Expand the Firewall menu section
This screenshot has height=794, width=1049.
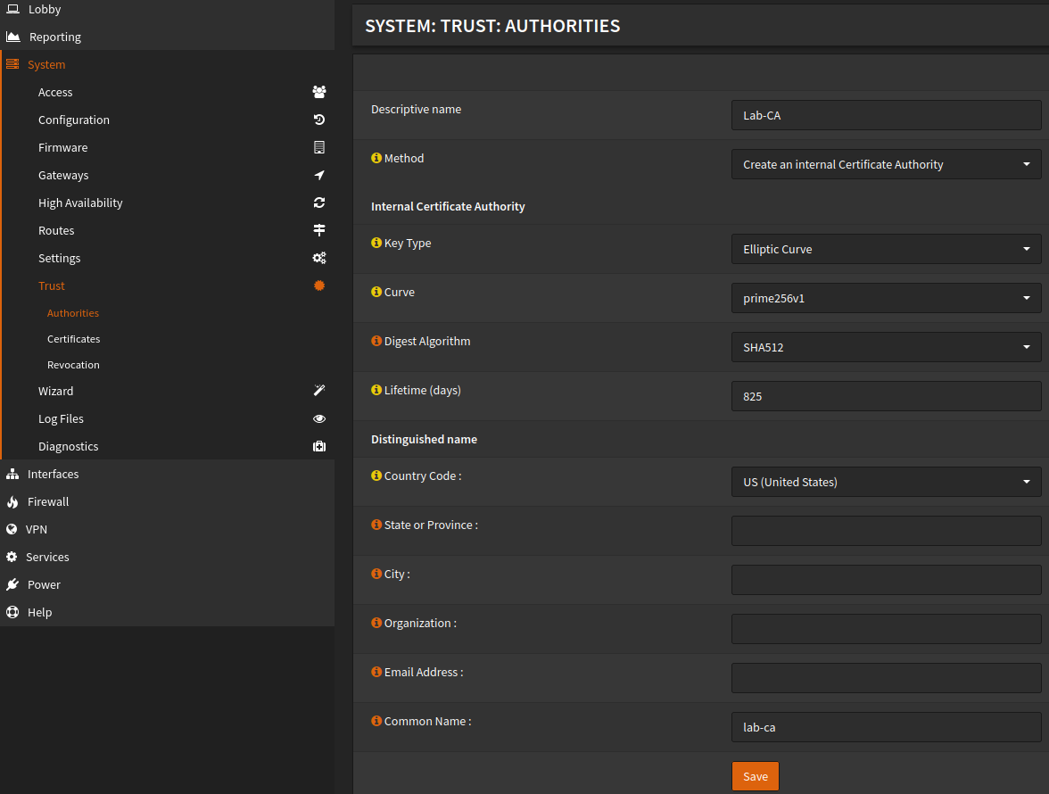[48, 501]
